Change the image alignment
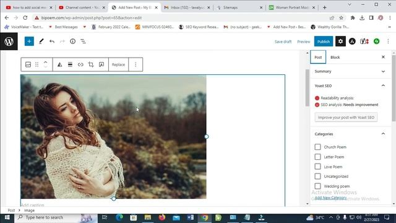Viewport: 396px width, 223px height. [x=70, y=64]
